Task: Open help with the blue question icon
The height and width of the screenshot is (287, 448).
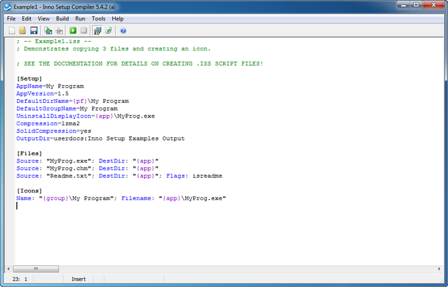Action: (123, 30)
